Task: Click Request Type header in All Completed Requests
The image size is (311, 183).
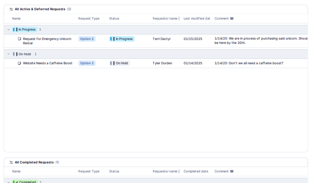Action: pyautogui.click(x=89, y=171)
